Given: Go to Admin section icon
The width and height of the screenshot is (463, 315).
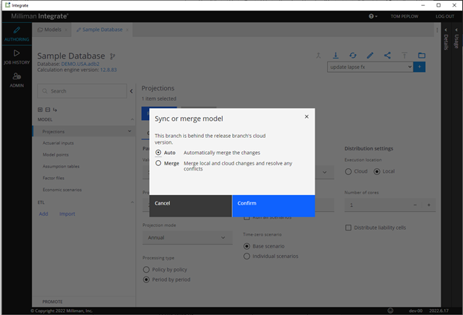Looking at the screenshot, I should (x=16, y=80).
